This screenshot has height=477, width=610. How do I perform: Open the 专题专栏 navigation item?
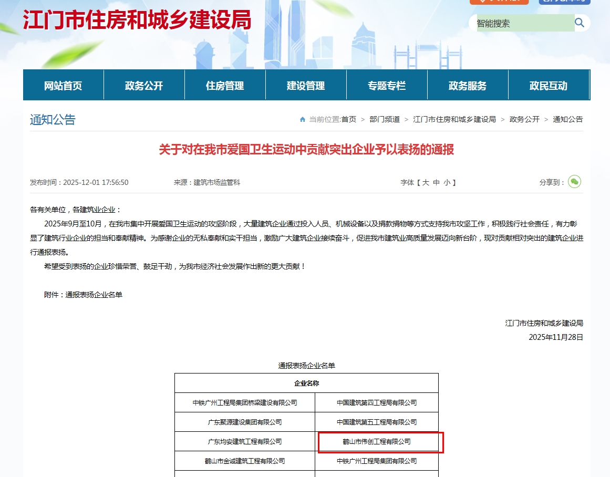(387, 86)
